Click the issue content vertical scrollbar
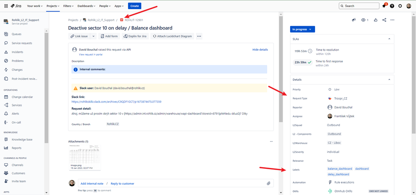The height and width of the screenshot is (195, 416). [x=281, y=69]
